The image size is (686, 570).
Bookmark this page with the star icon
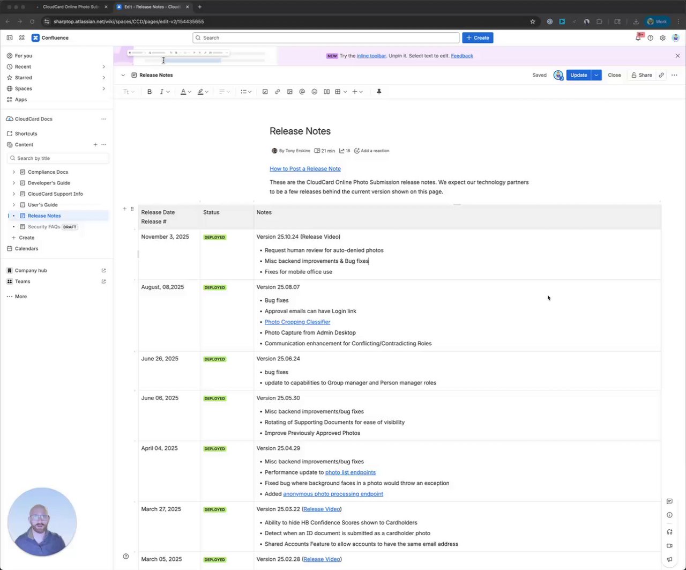click(x=532, y=21)
